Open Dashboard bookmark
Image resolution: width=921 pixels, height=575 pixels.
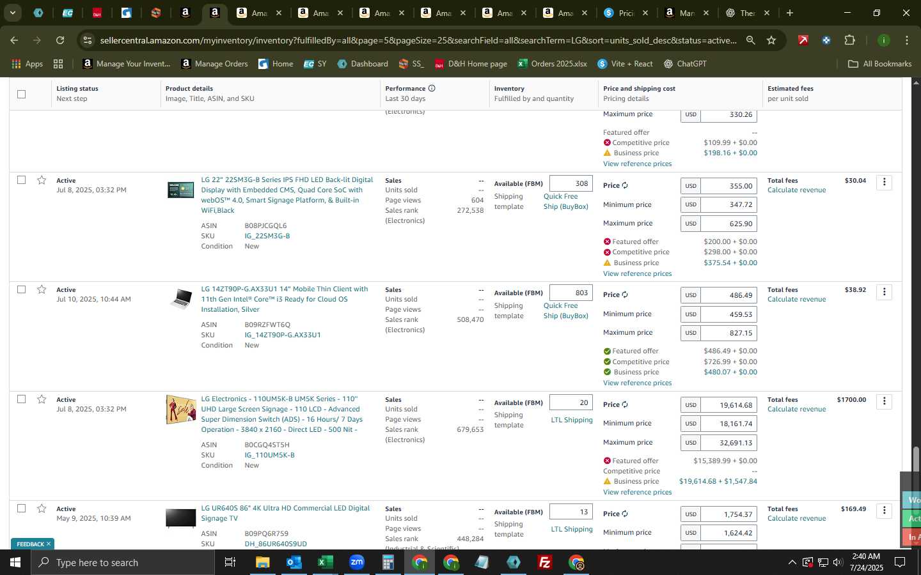pyautogui.click(x=363, y=64)
